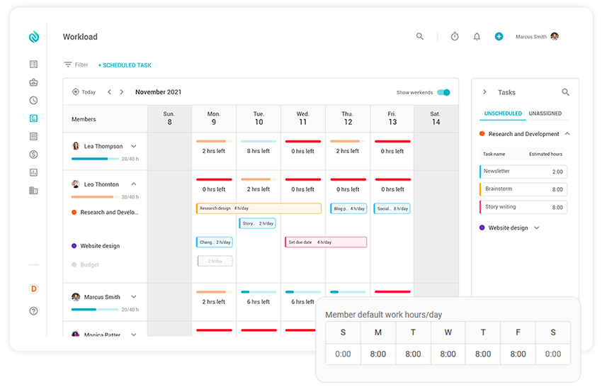The width and height of the screenshot is (602, 392).
Task: Click the search icon in top header
Action: 420,37
